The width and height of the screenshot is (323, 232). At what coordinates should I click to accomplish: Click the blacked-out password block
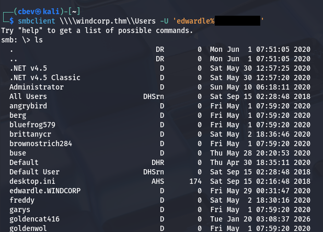(x=237, y=20)
